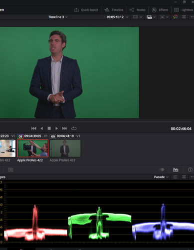Select clip 08 thumbnail with clapperboard
The image size is (194, 250).
pyautogui.click(x=33, y=148)
